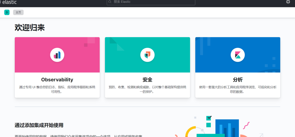
Task: Click the Elastic logo in the header
Action: click(8, 2)
